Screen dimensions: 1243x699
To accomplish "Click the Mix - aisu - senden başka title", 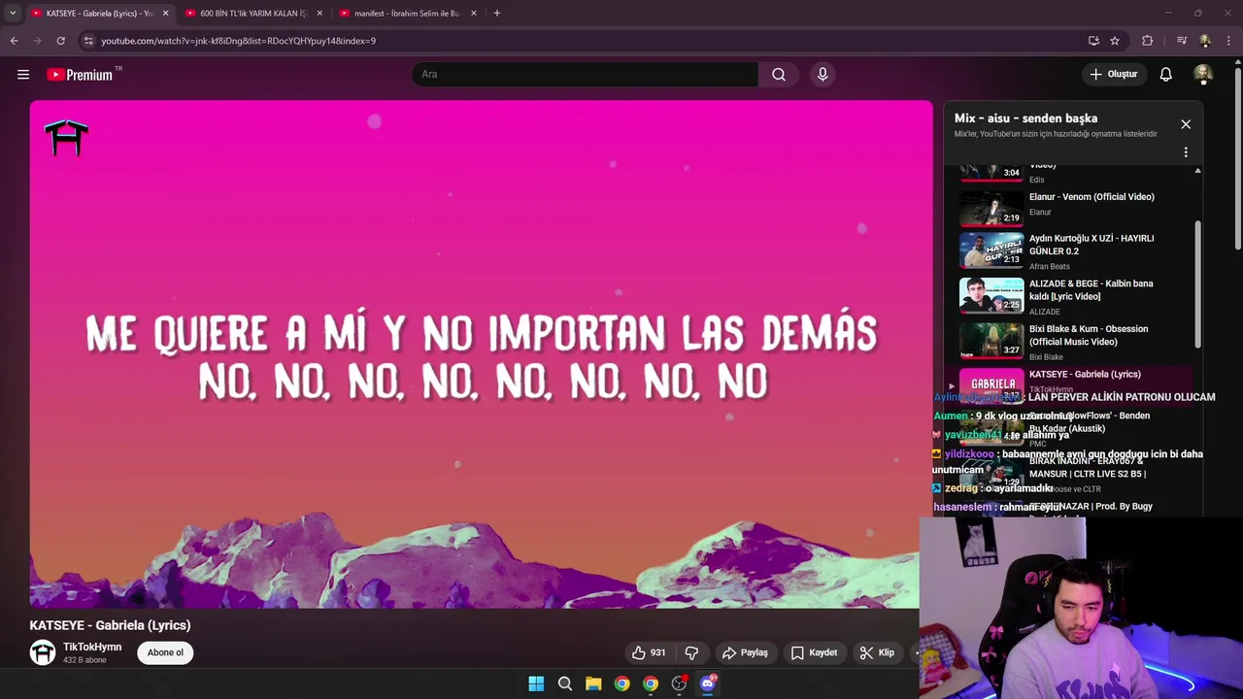I will point(1025,118).
